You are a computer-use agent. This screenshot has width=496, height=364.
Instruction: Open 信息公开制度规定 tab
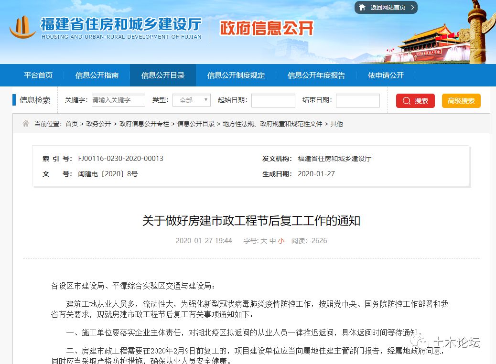pyautogui.click(x=236, y=75)
